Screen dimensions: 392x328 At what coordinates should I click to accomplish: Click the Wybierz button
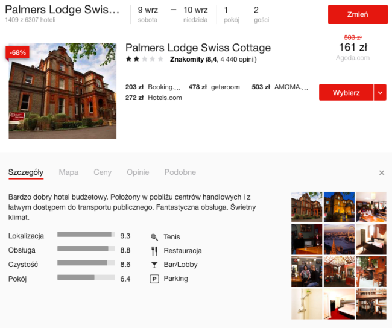pos(346,92)
